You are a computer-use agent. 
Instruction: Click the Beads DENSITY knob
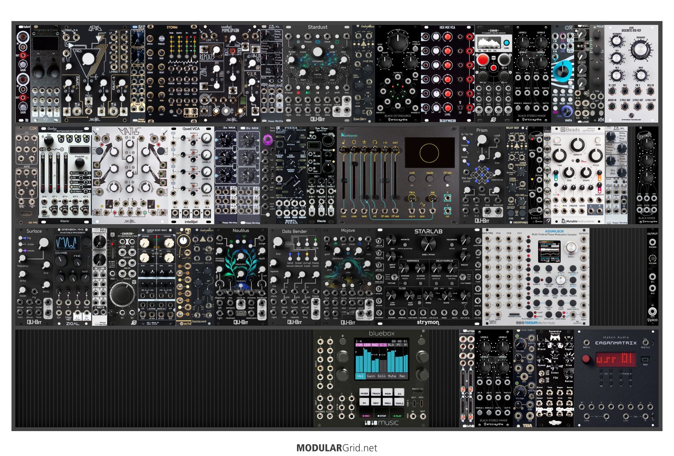577,145
